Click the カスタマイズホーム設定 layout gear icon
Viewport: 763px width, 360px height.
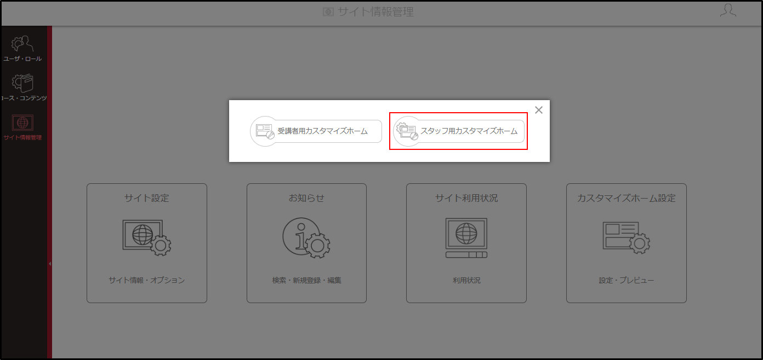coord(627,237)
